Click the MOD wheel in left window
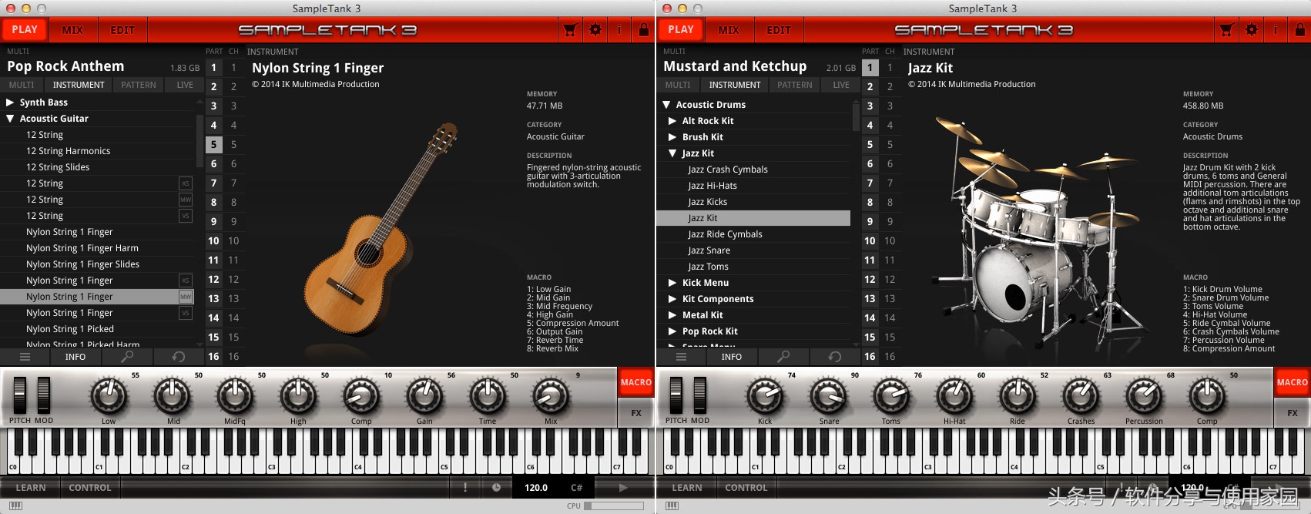The height and width of the screenshot is (514, 1311). coord(44,395)
